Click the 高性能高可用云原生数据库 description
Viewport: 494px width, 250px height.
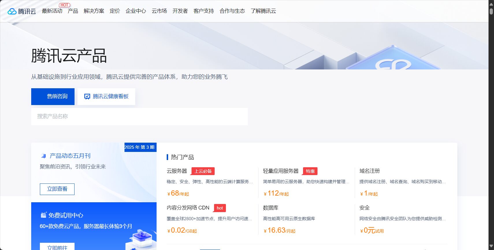(x=289, y=219)
